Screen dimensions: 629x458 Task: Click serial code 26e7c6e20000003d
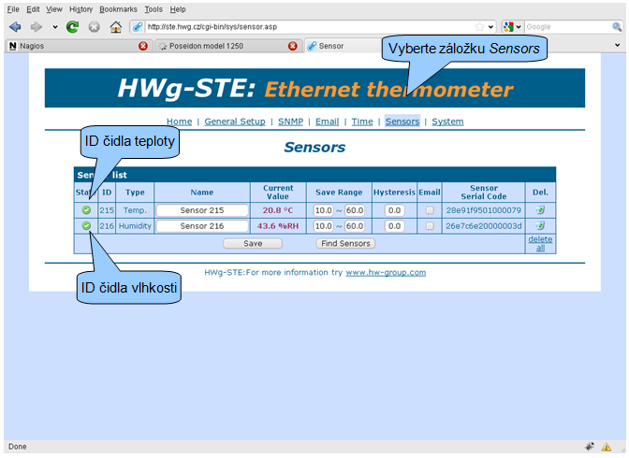pyautogui.click(x=483, y=226)
